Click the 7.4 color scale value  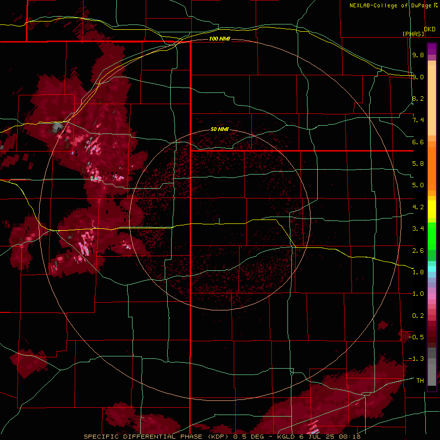click(x=418, y=120)
